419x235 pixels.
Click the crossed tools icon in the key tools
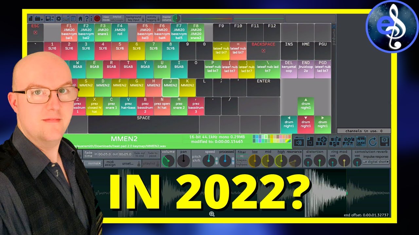coord(348,141)
